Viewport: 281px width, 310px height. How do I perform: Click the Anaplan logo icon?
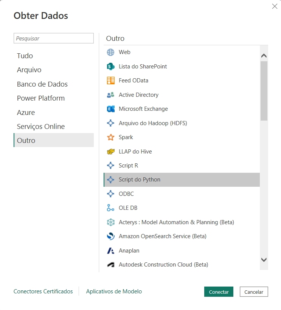(x=110, y=251)
